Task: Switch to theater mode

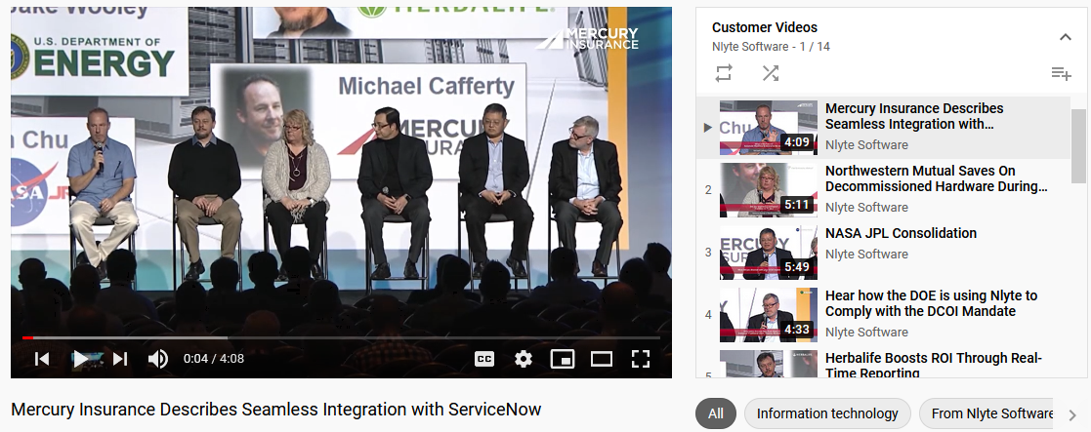Action: [601, 359]
